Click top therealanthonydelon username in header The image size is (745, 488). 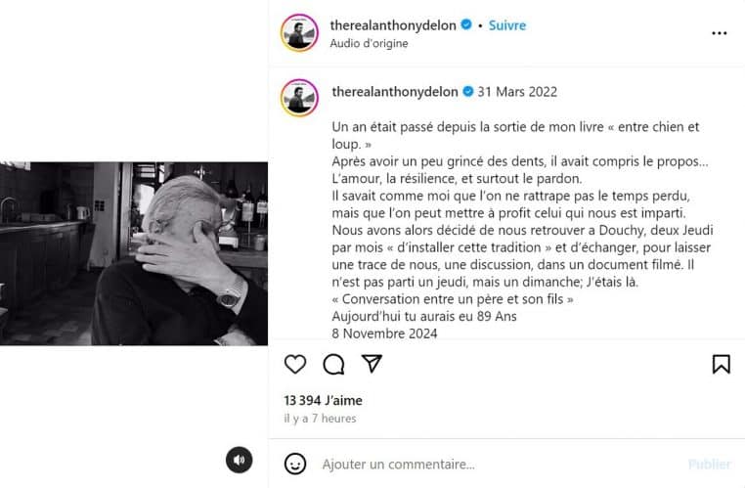[393, 25]
